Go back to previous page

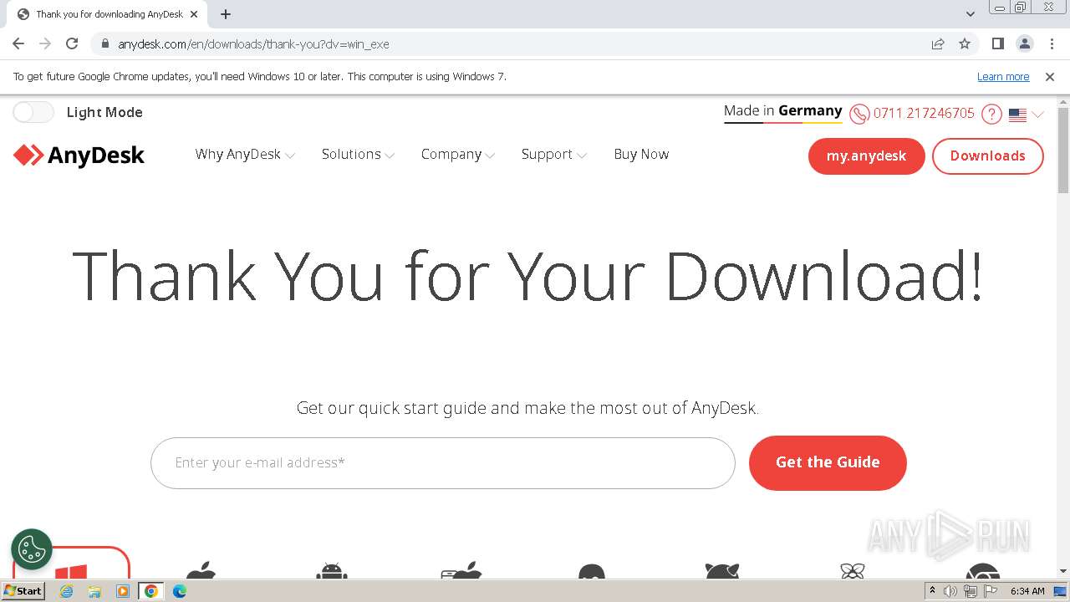click(x=18, y=43)
